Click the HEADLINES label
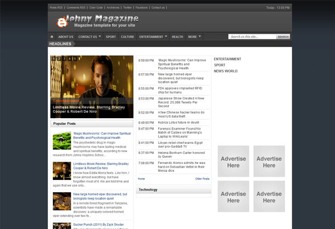 point(60,44)
